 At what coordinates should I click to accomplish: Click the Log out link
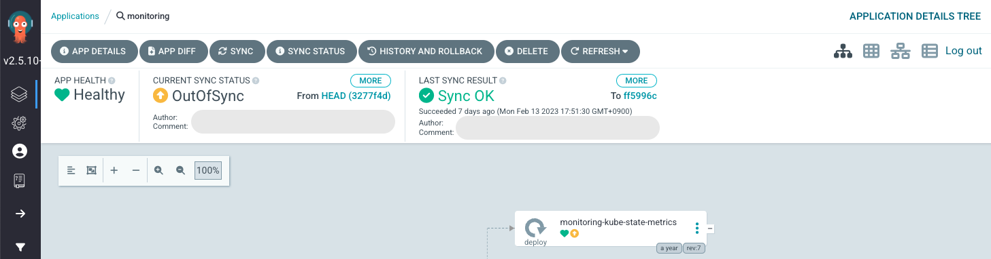[x=964, y=51]
